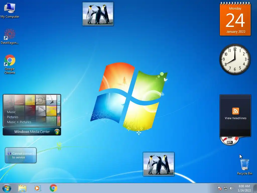
Task: Click the top penguins slideshow thumbnail
Action: pyautogui.click(x=98, y=14)
